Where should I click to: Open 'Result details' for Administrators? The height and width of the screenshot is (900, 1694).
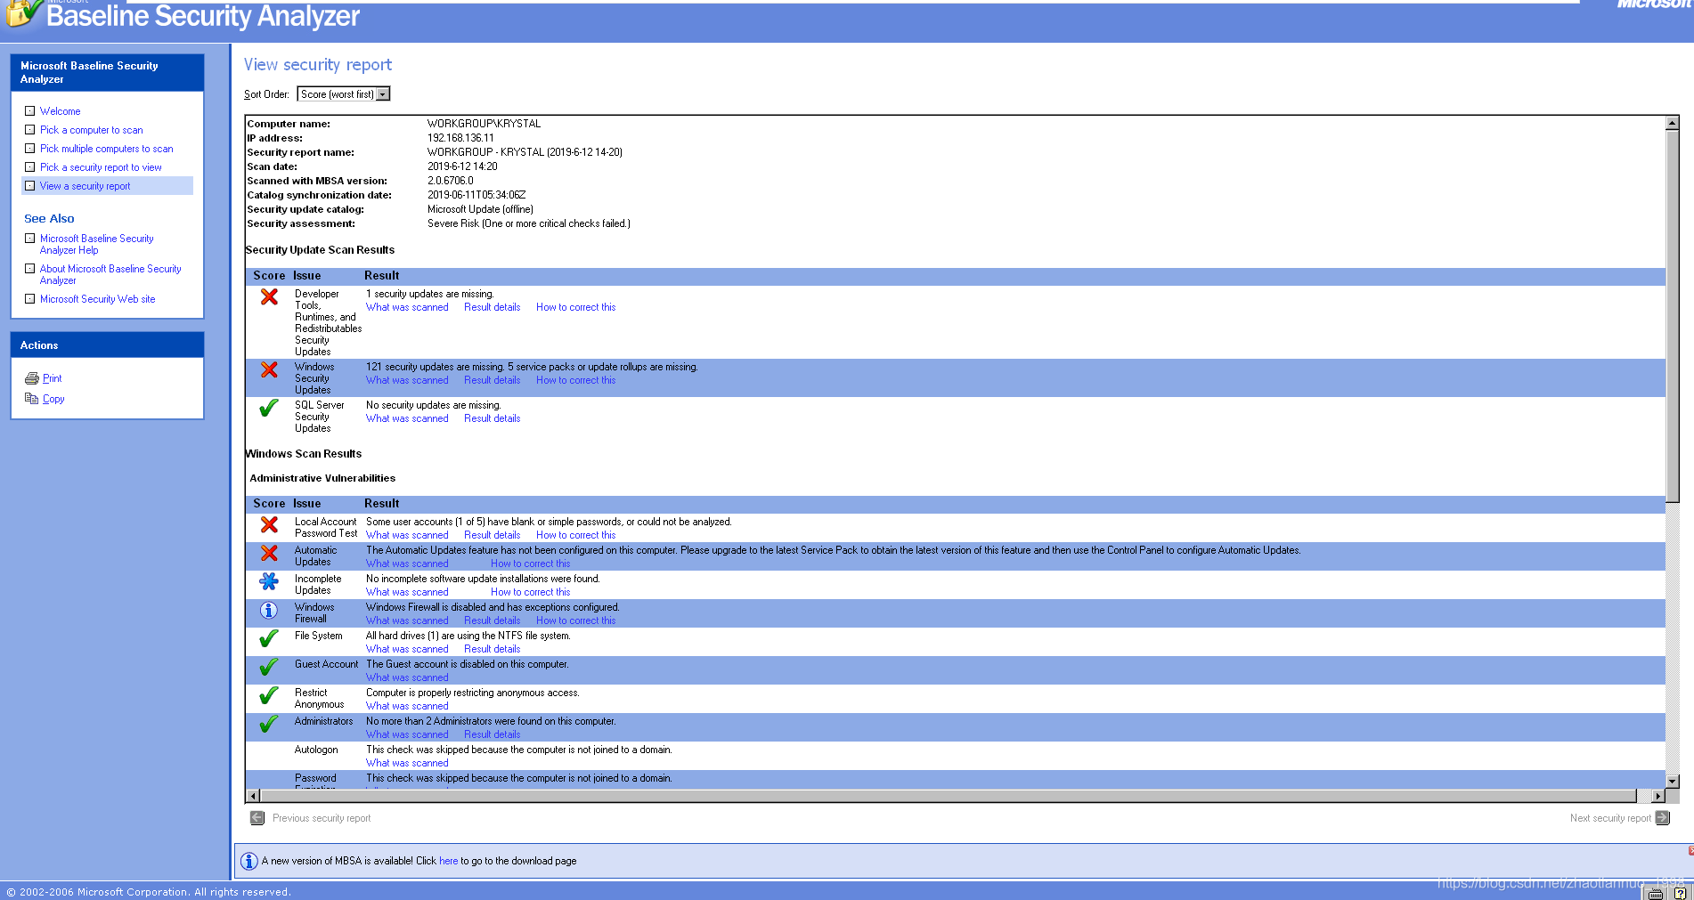coord(492,734)
